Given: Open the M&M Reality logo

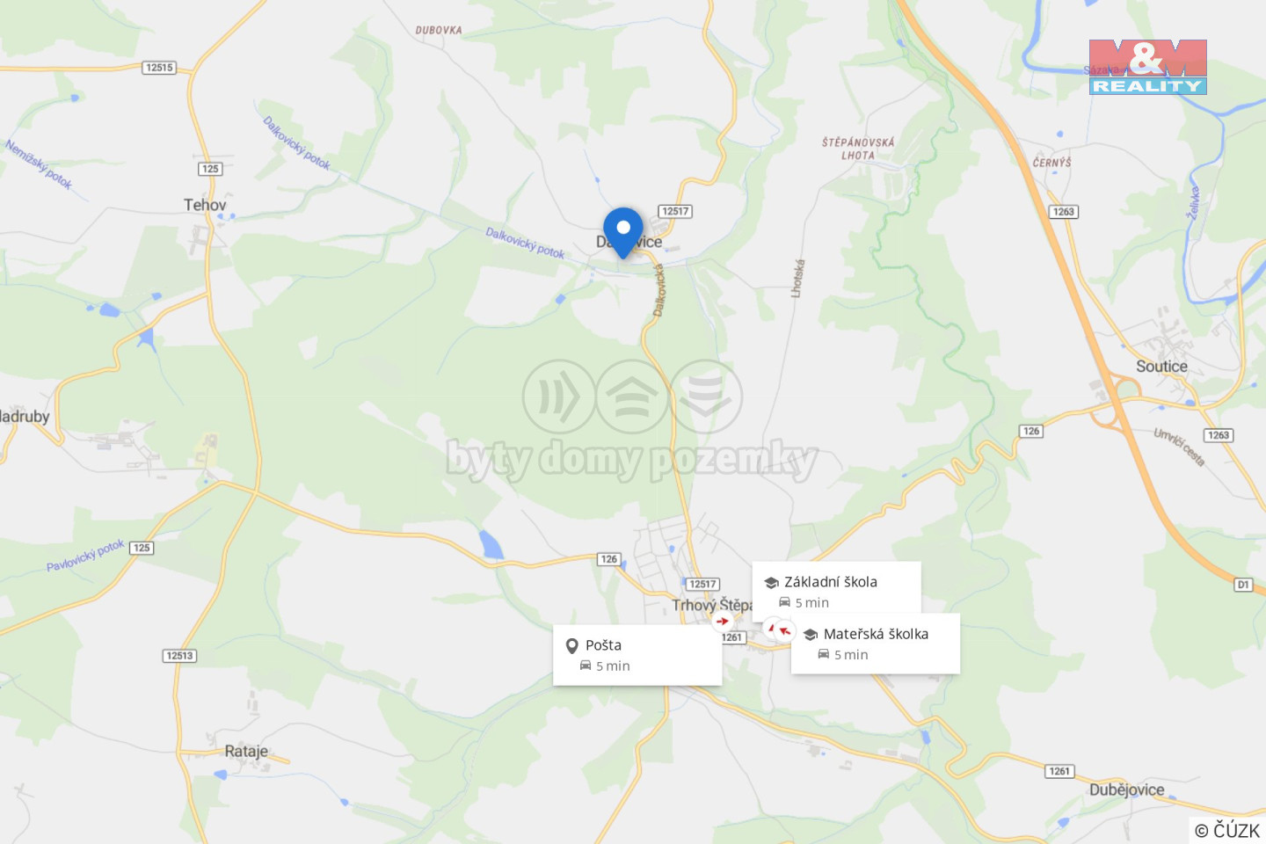Looking at the screenshot, I should [1147, 67].
